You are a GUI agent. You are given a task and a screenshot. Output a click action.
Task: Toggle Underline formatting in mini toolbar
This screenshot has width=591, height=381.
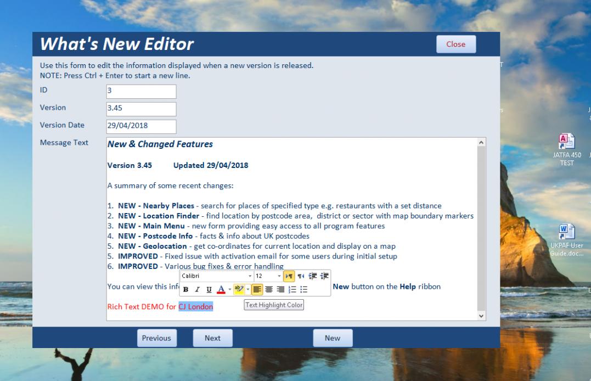[x=209, y=289]
